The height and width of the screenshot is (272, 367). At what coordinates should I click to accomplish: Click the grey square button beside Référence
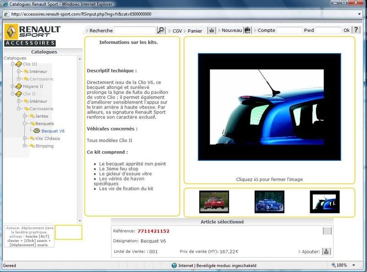[x=327, y=231]
